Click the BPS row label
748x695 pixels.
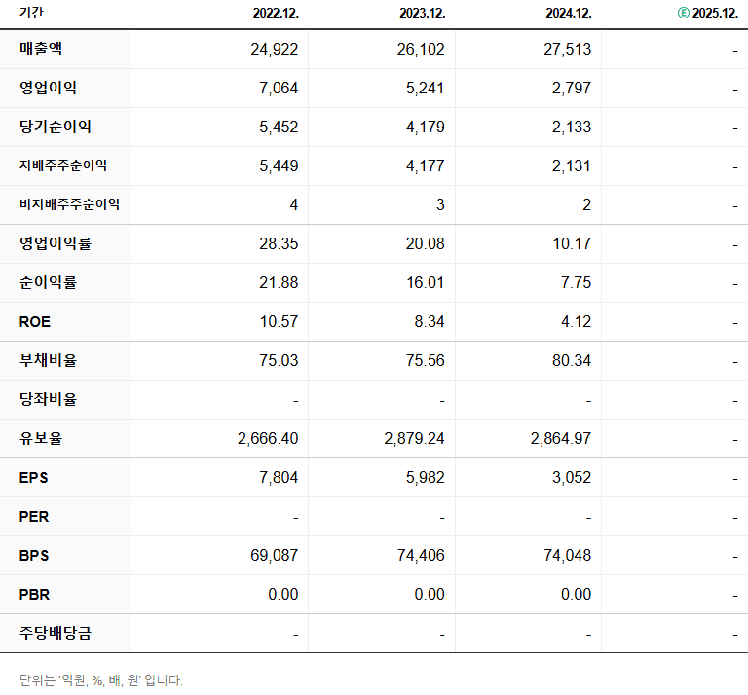click(x=34, y=556)
